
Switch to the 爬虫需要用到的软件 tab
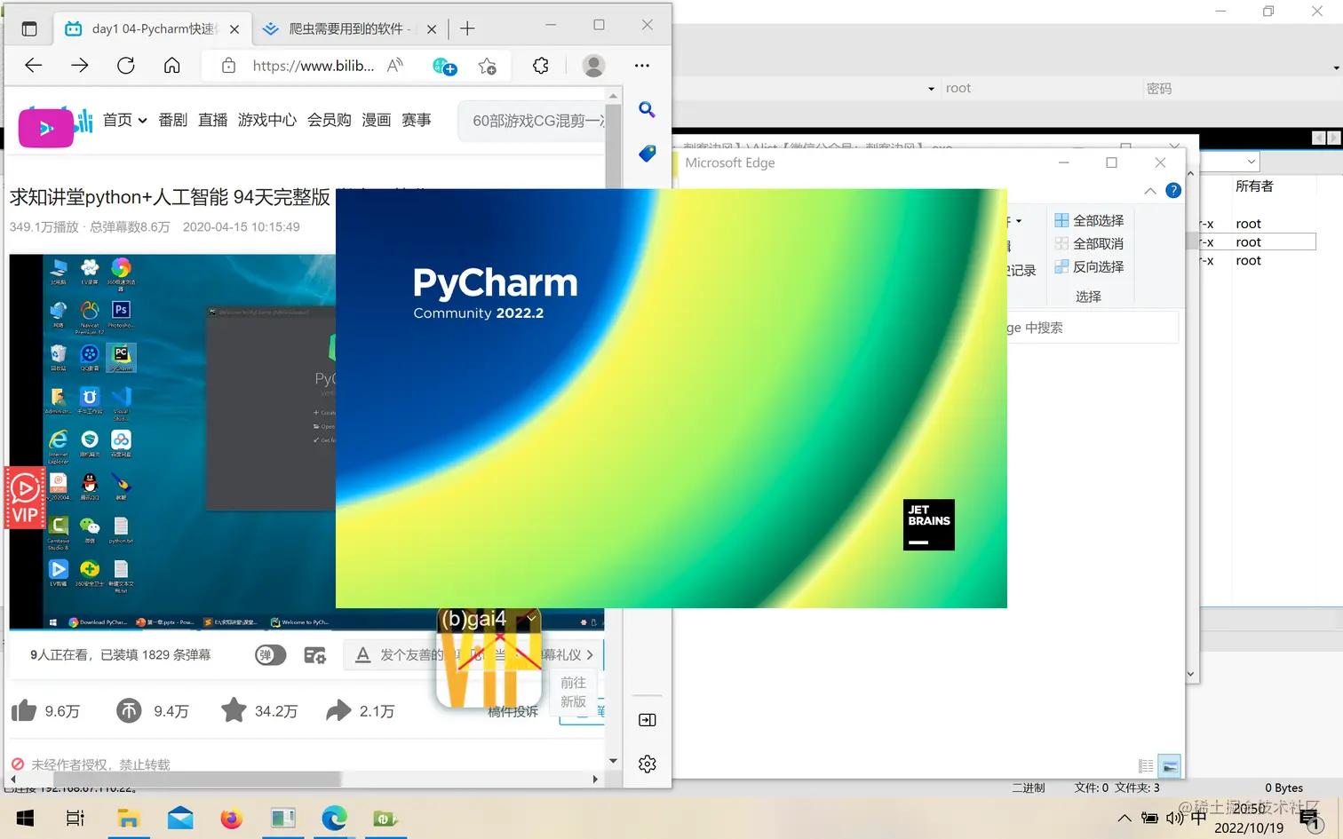[x=348, y=28]
